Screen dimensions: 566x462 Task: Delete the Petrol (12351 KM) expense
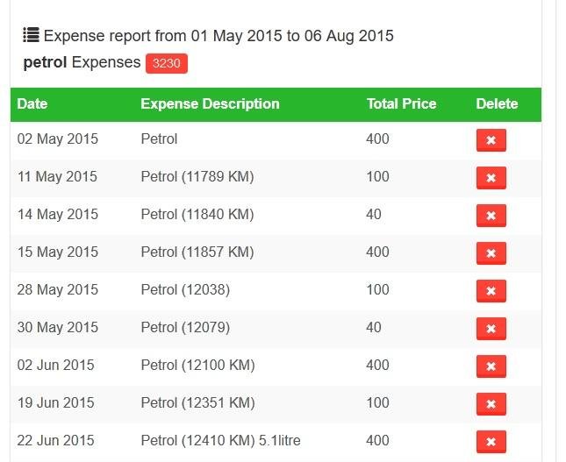point(491,404)
